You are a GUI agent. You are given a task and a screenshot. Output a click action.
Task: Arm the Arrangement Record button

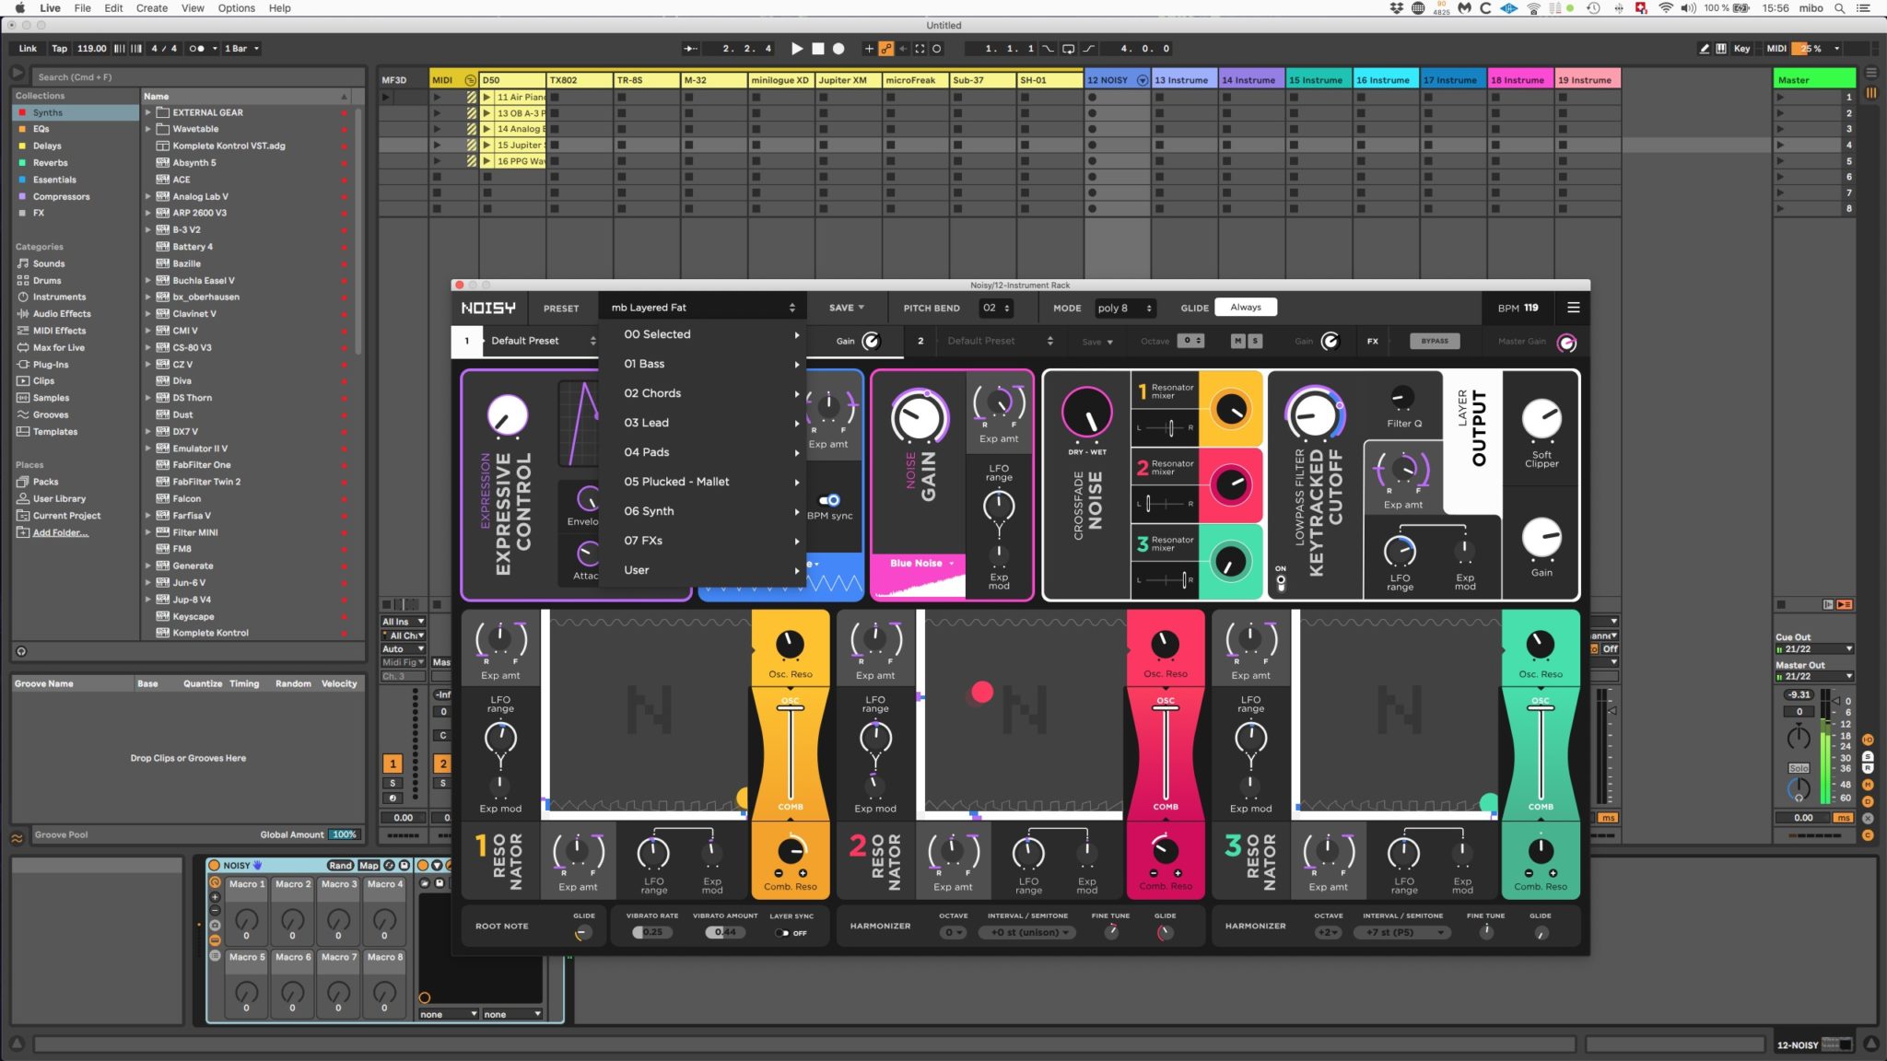838,49
